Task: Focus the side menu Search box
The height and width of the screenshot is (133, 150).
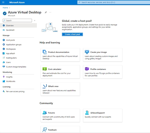Action: (x=17, y=20)
